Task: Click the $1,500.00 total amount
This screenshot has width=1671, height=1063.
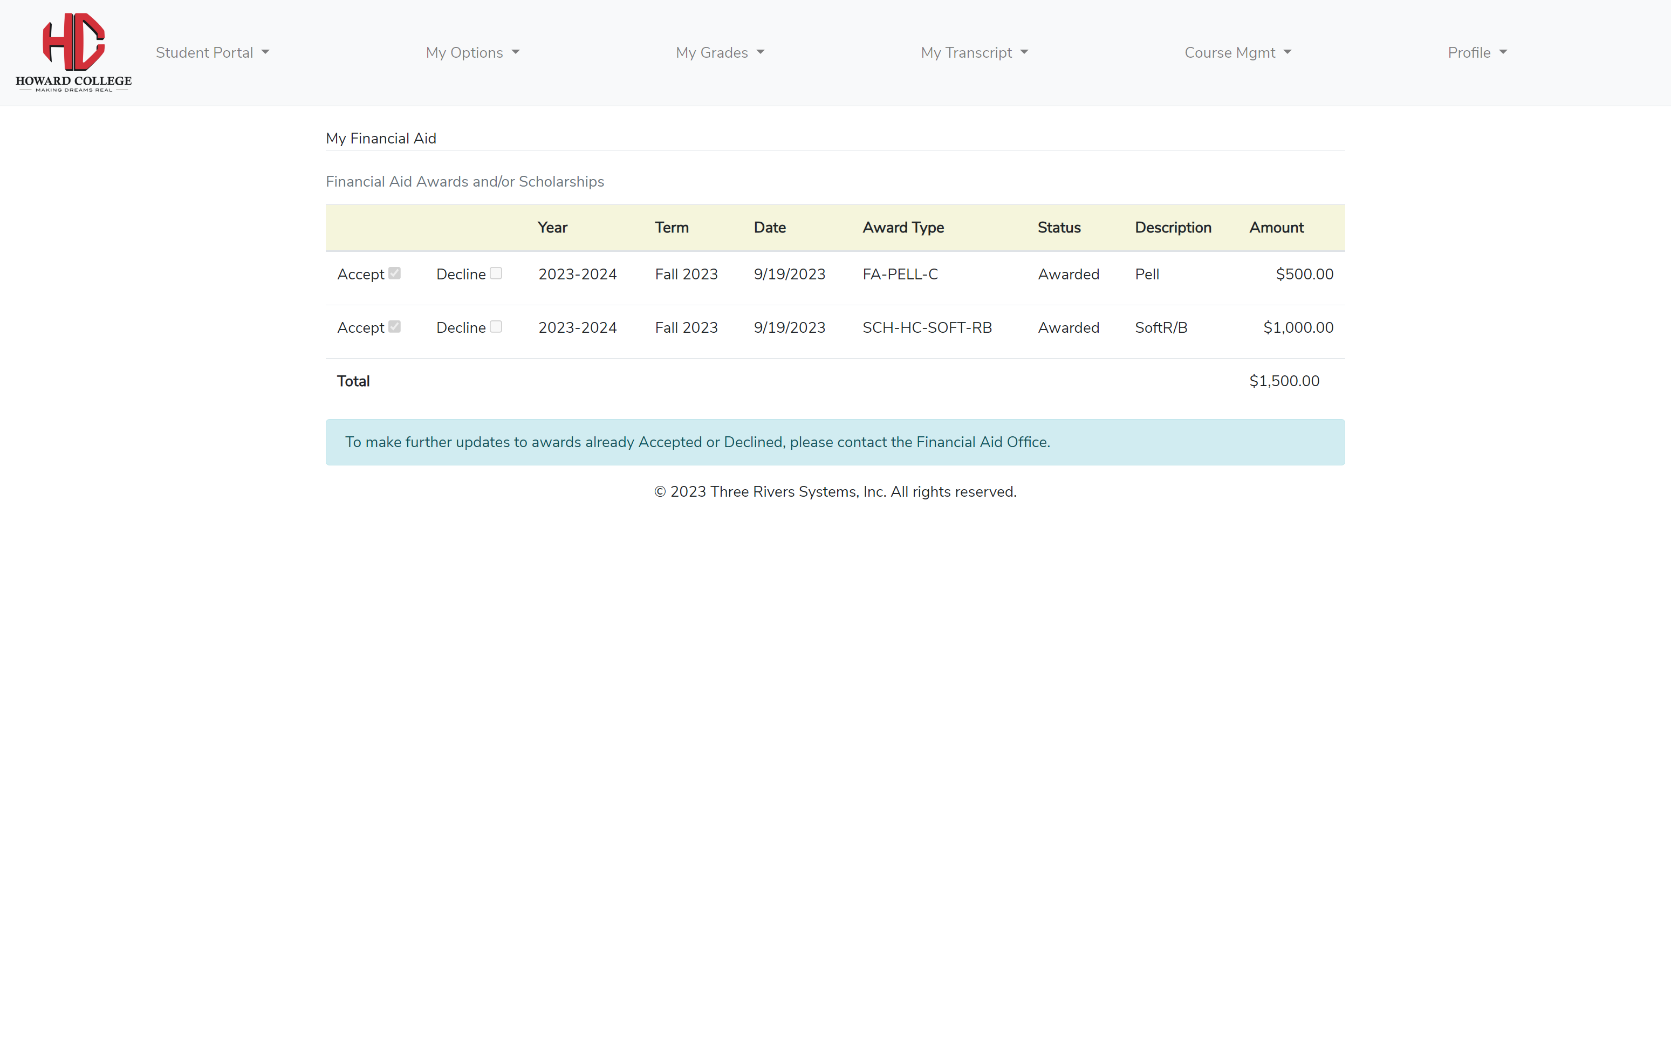Action: pyautogui.click(x=1284, y=381)
